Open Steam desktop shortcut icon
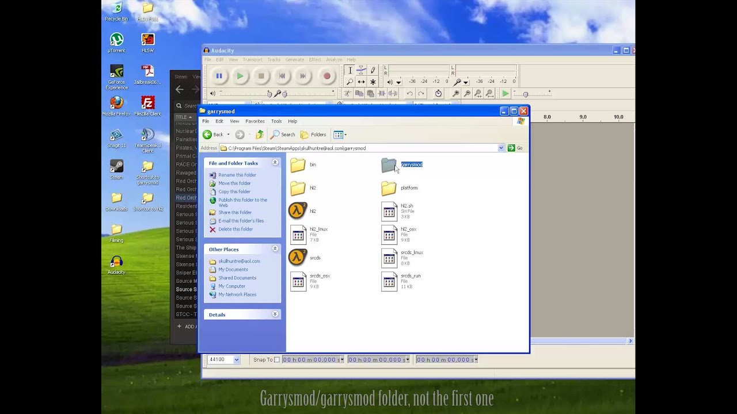This screenshot has height=414, width=737. click(116, 170)
